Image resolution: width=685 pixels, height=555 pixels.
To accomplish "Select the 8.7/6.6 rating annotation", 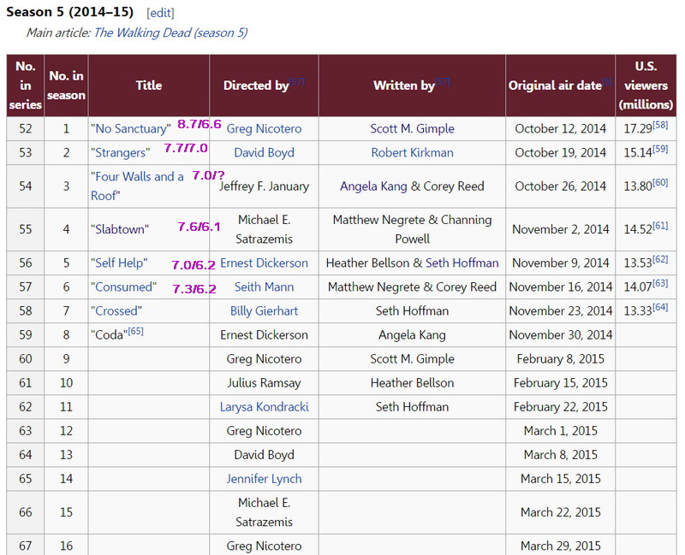I will [200, 124].
